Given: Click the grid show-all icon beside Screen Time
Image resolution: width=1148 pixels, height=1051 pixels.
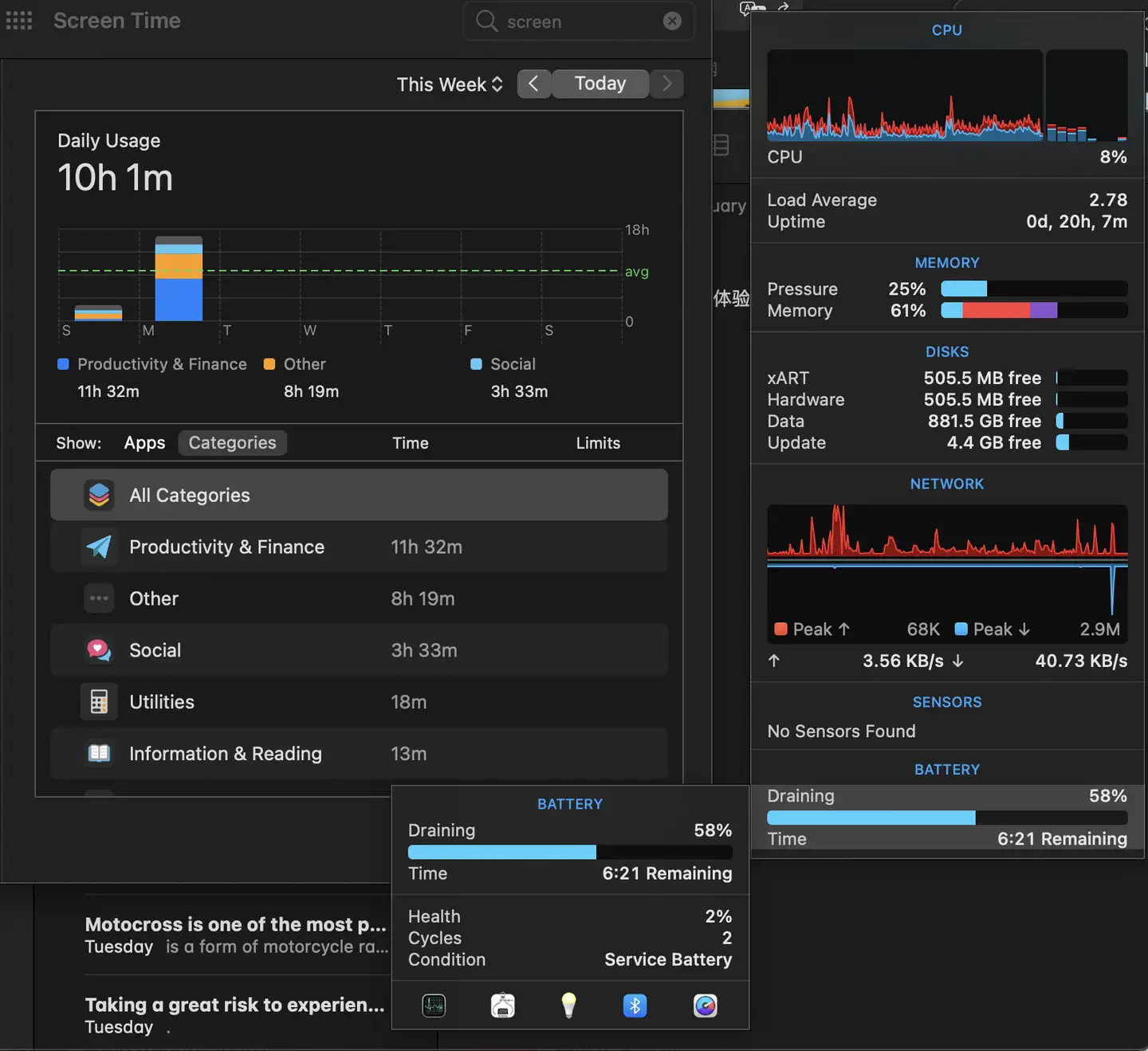Looking at the screenshot, I should (x=19, y=21).
